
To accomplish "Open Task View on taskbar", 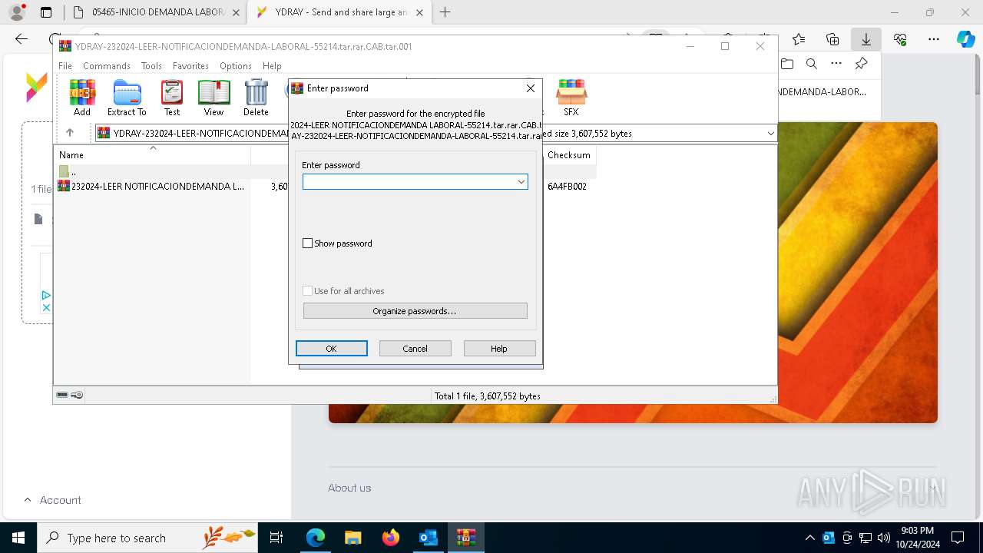I will click(x=277, y=538).
